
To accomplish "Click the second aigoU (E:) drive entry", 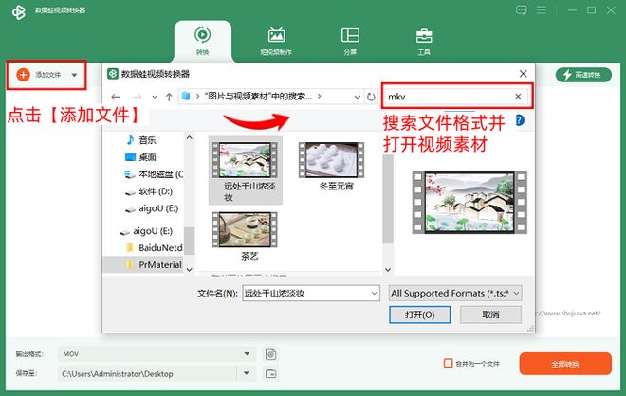I will point(146,231).
